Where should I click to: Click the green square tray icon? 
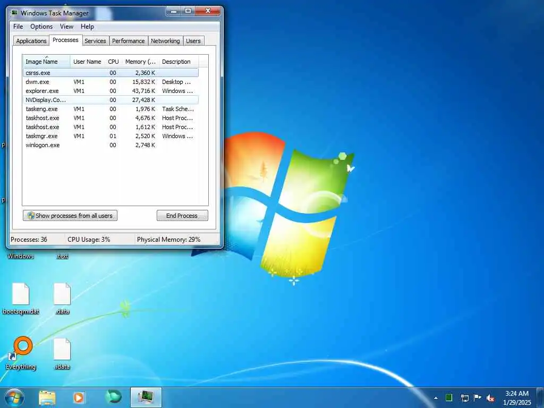point(449,397)
